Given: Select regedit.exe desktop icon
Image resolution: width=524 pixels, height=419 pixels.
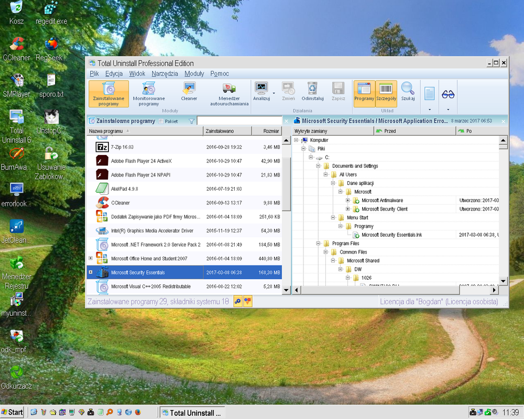Looking at the screenshot, I should 51,14.
